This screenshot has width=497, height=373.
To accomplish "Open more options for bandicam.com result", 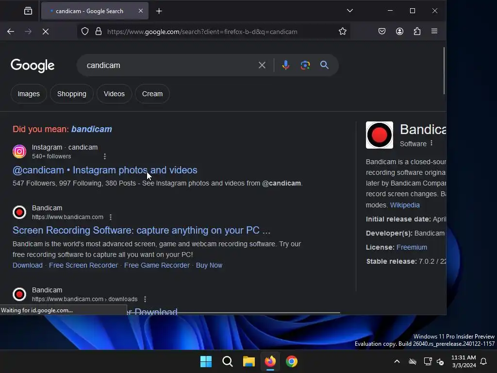I will [111, 217].
